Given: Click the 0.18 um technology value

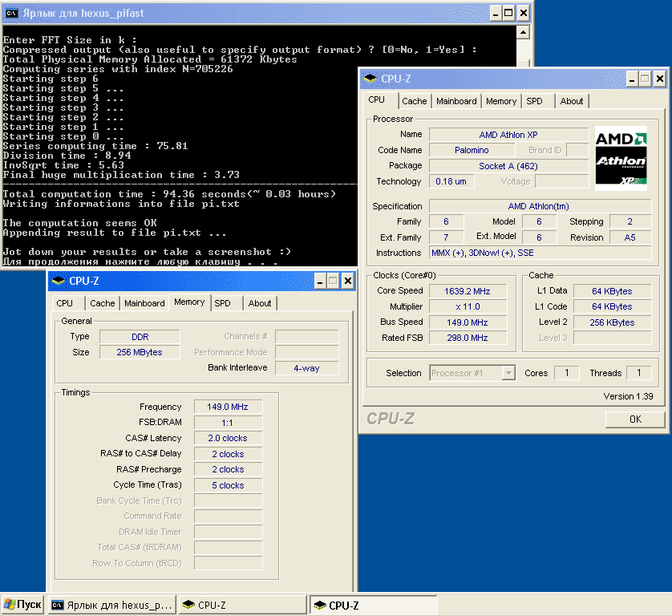Looking at the screenshot, I should [x=451, y=181].
